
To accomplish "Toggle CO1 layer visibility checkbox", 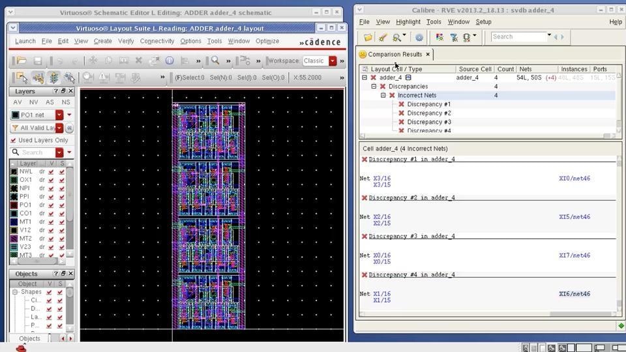I will 51,214.
